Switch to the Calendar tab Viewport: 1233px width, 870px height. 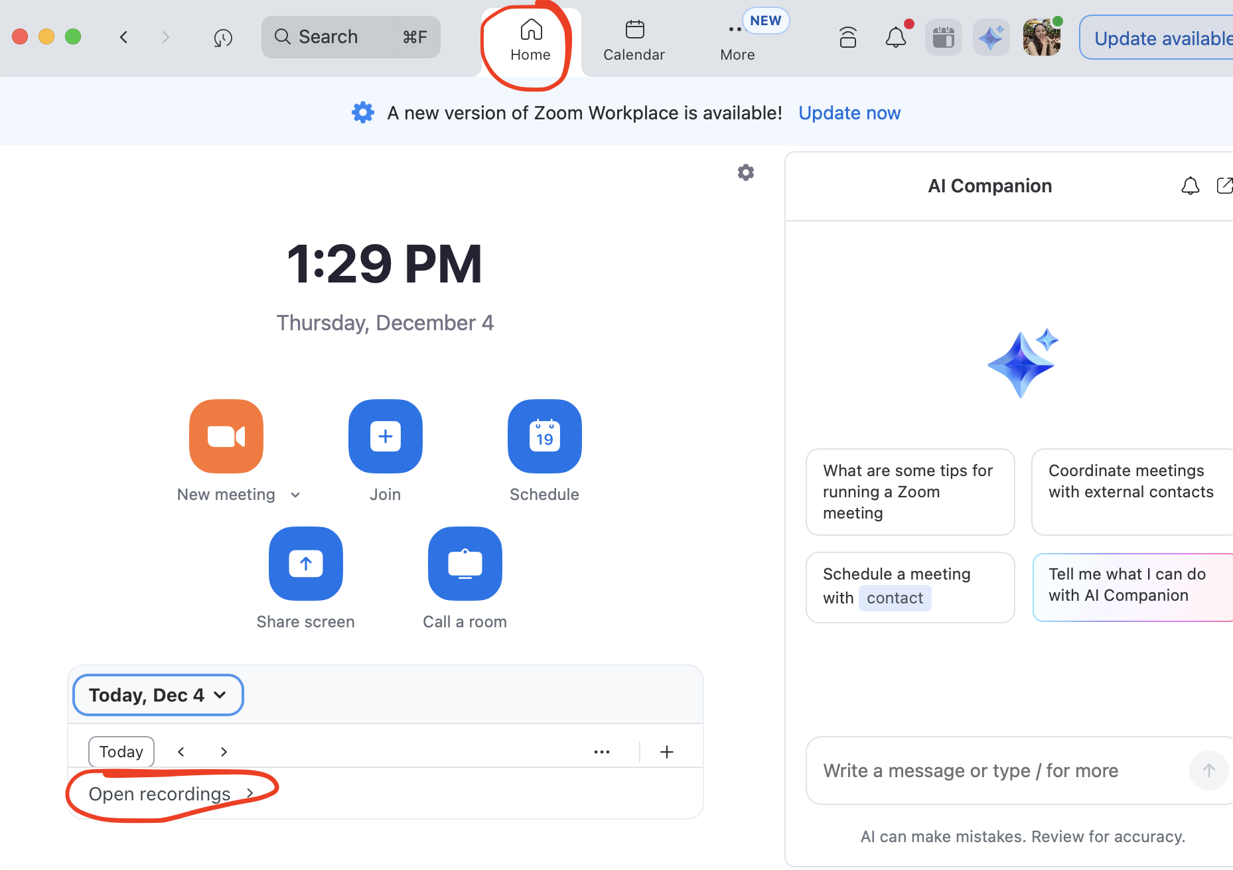pos(634,41)
